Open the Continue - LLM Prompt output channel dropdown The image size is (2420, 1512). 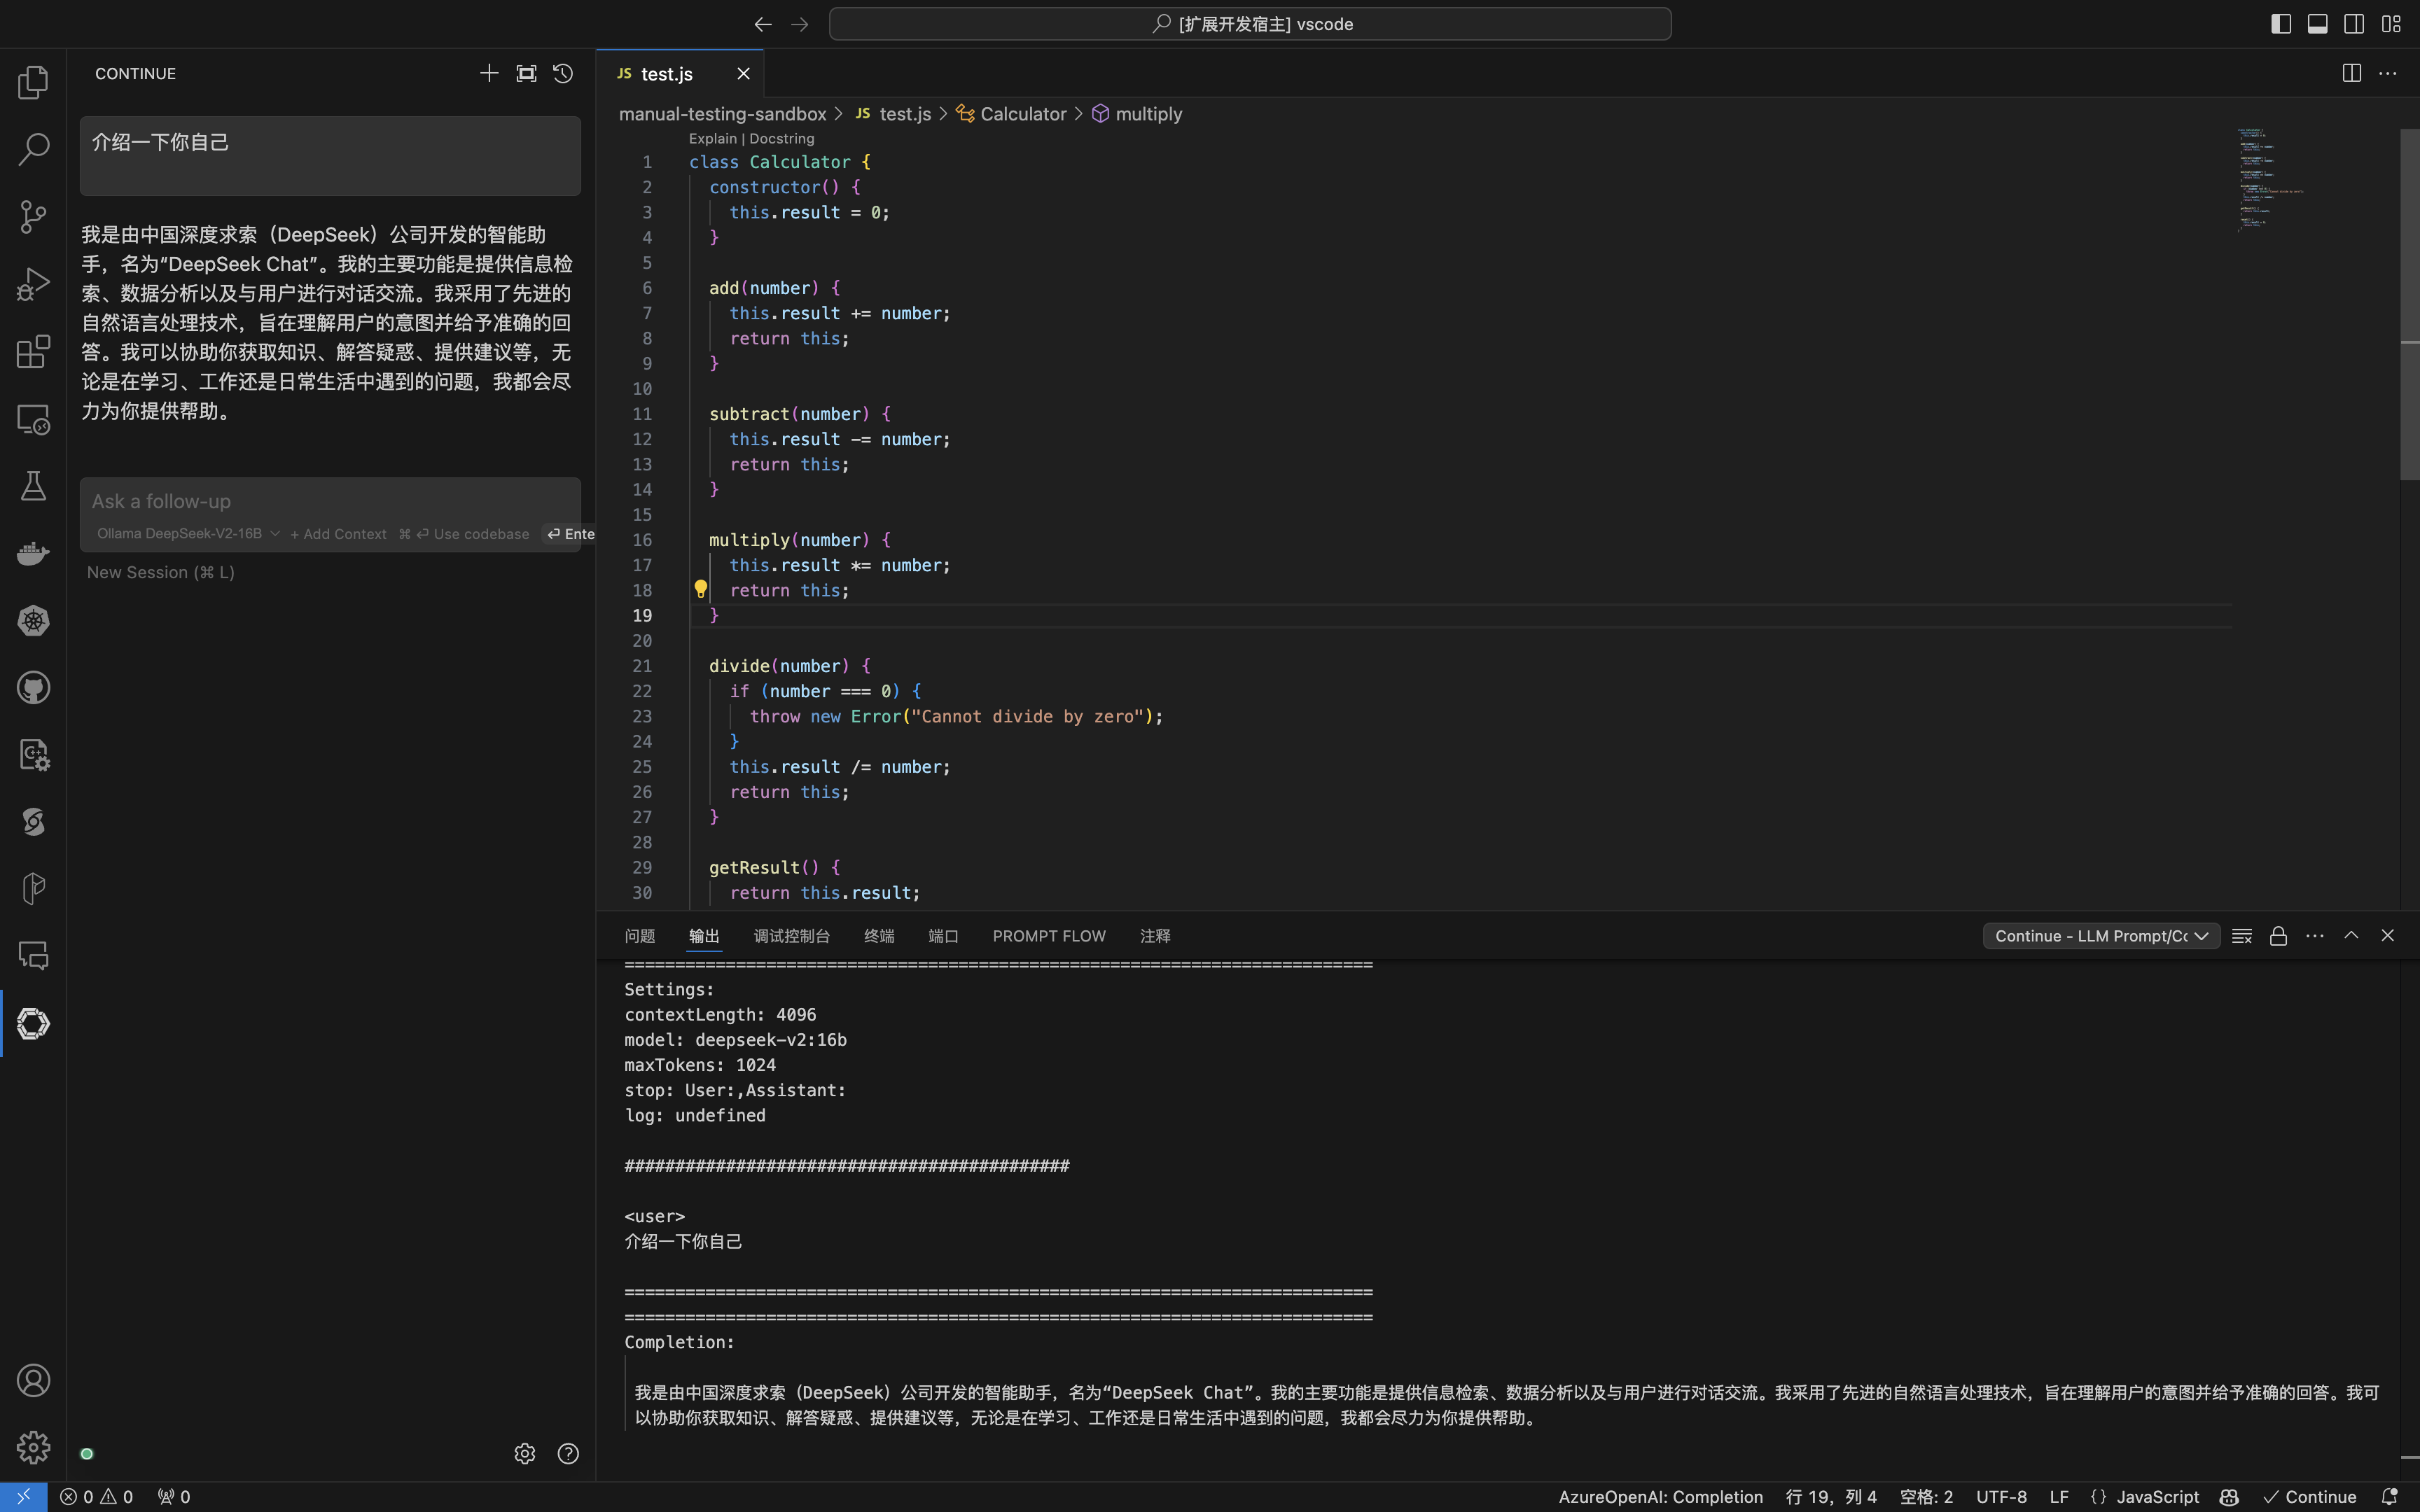[x=2101, y=936]
